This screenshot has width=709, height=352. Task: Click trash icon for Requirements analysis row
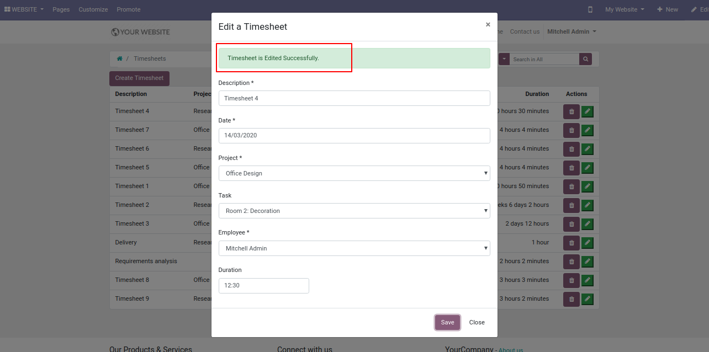coord(572,262)
